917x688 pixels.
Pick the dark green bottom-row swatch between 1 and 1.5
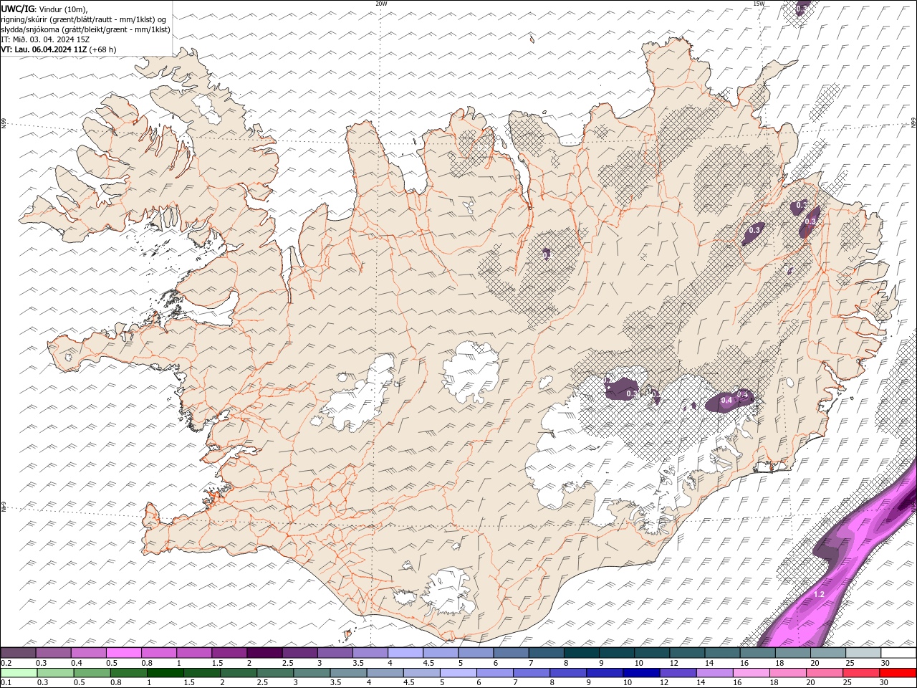coord(165,672)
